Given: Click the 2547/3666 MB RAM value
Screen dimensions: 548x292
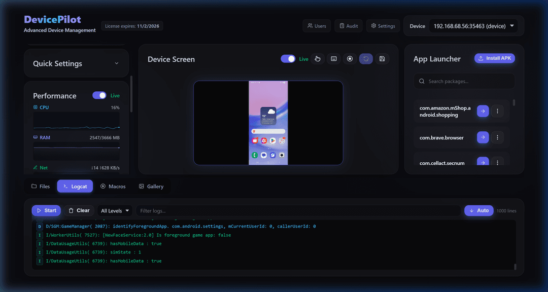Looking at the screenshot, I should (x=105, y=137).
